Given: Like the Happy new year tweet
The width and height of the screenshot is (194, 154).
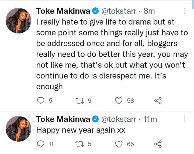Looking at the screenshot, I should coord(119,144).
